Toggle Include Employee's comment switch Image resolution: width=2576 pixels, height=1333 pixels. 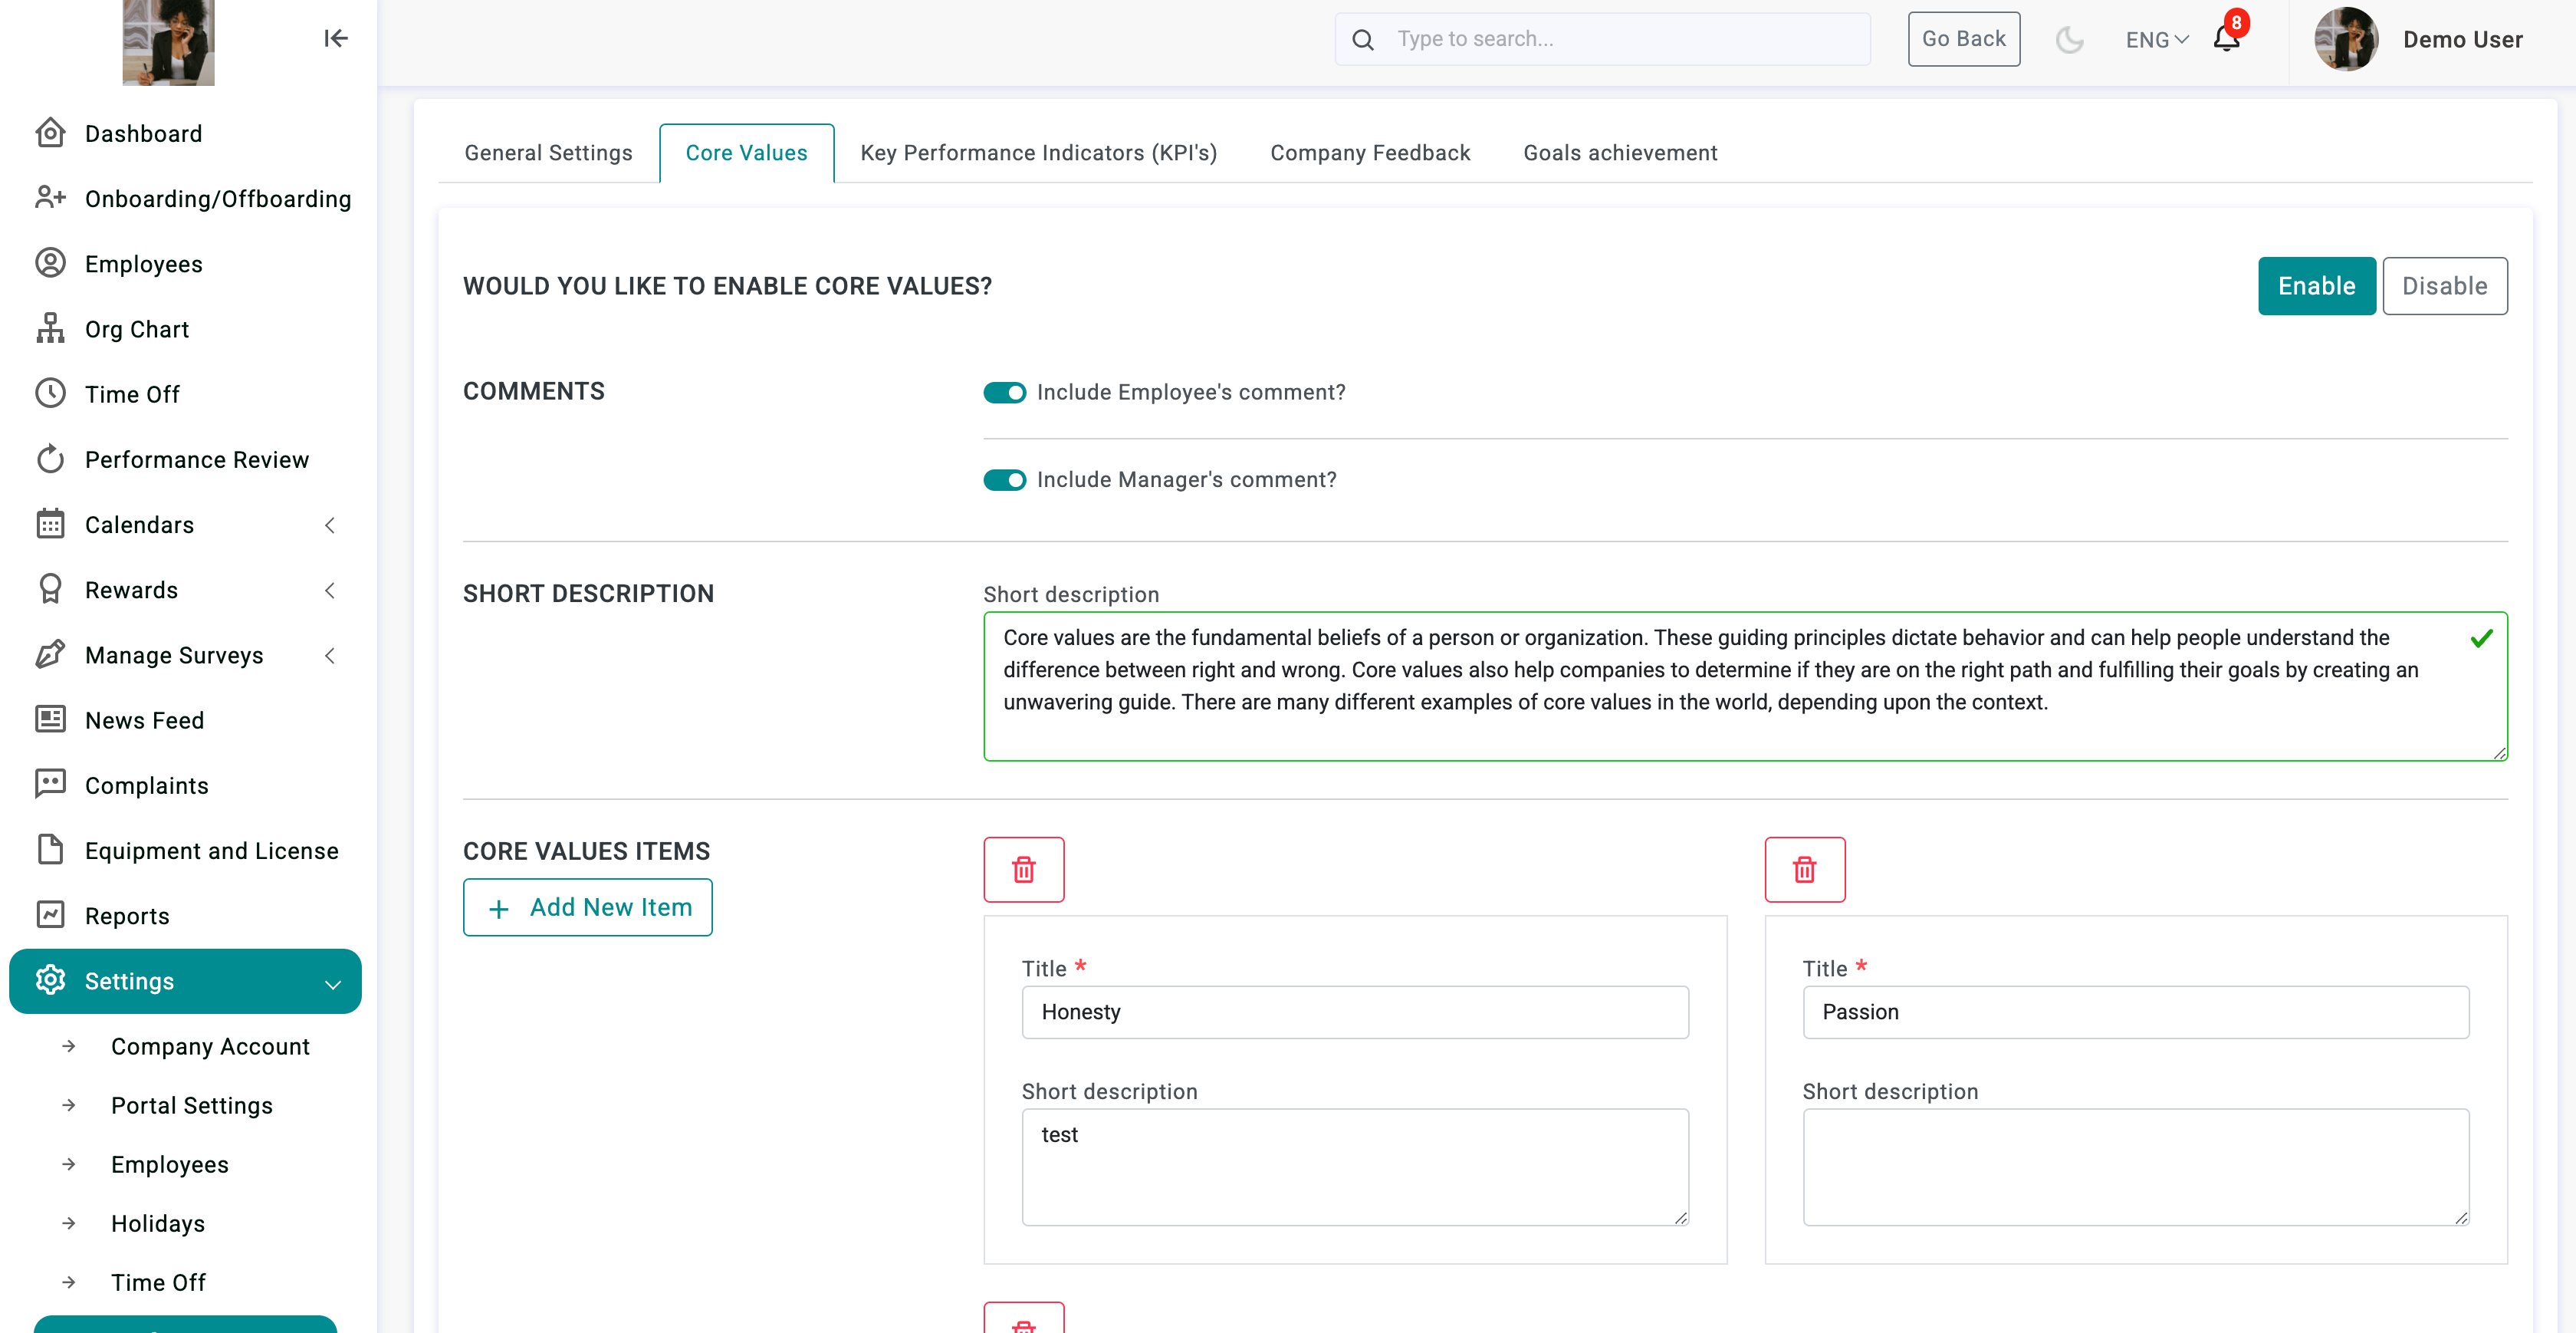1004,392
